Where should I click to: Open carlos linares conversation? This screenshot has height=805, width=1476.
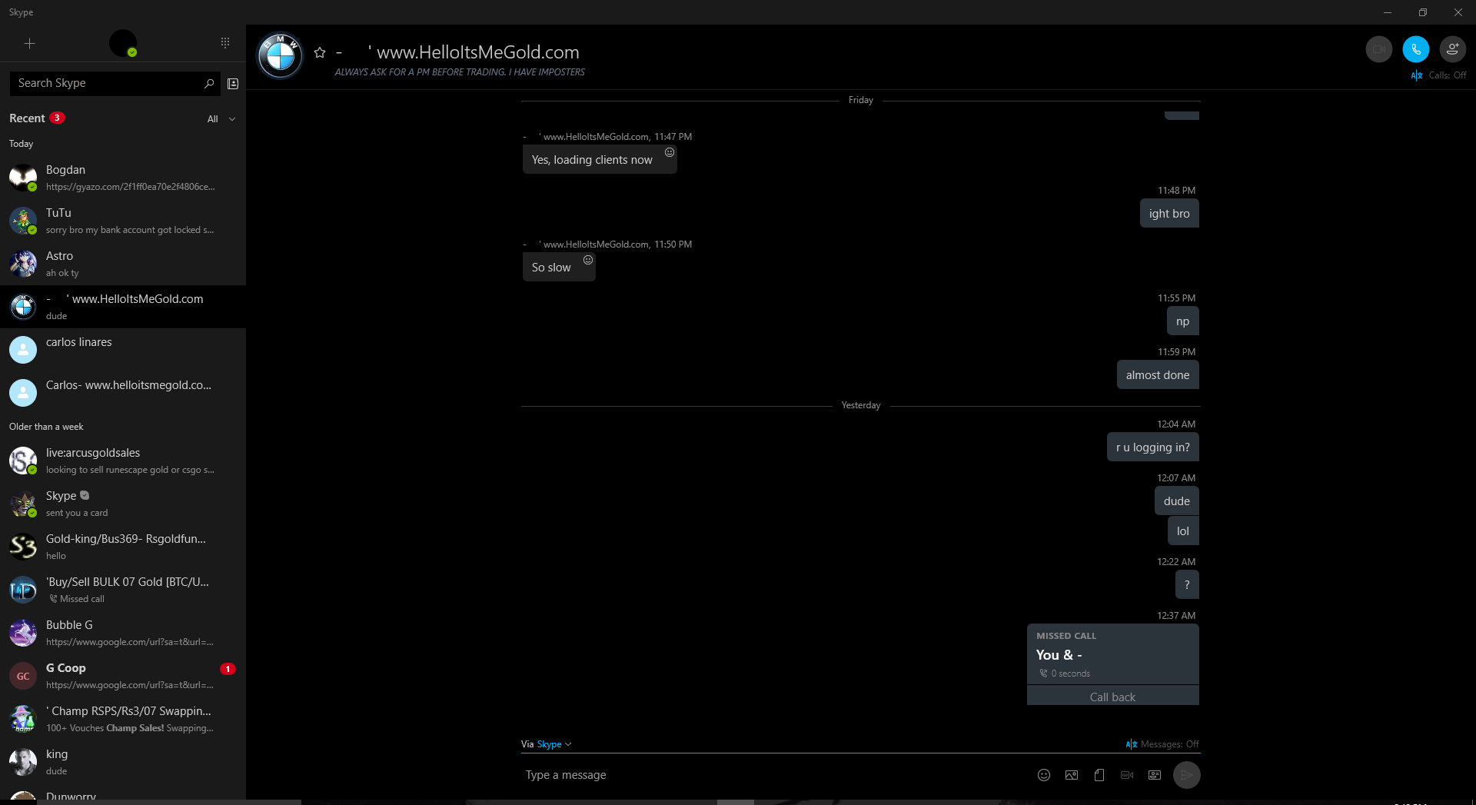coord(123,350)
